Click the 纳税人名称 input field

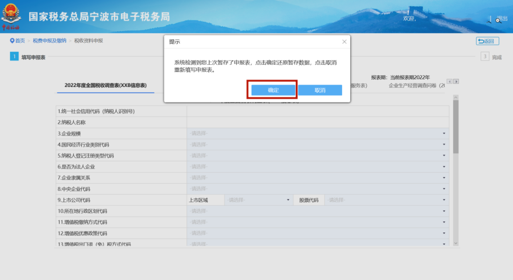[x=318, y=122]
